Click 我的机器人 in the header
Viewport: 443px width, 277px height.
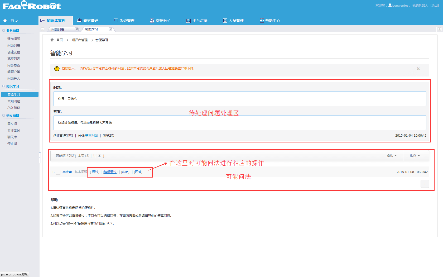click(420, 6)
